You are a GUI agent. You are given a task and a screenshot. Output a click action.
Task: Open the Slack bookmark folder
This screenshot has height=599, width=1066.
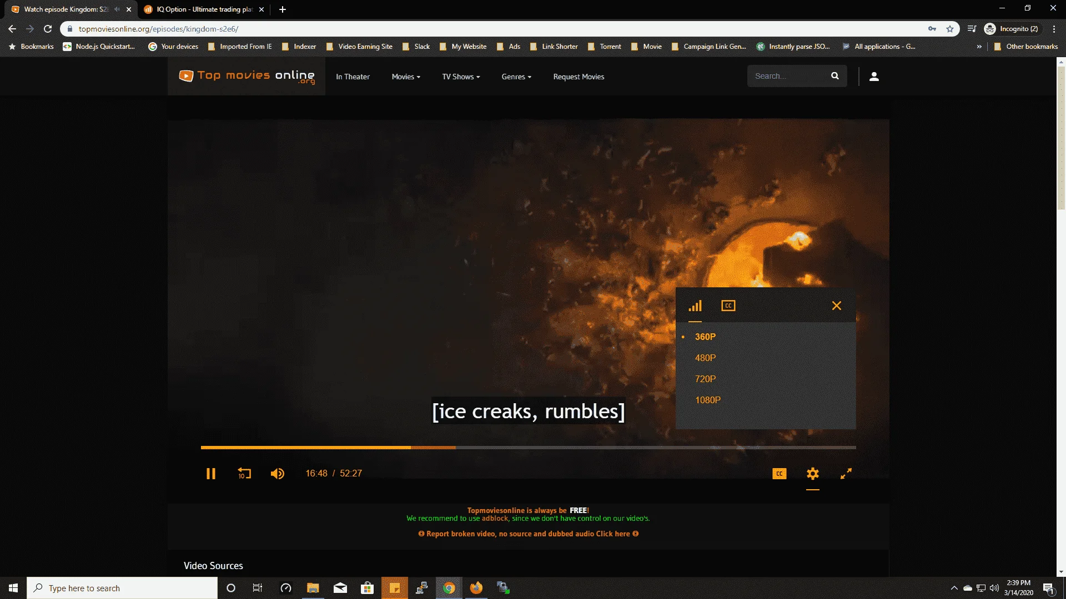tap(416, 47)
